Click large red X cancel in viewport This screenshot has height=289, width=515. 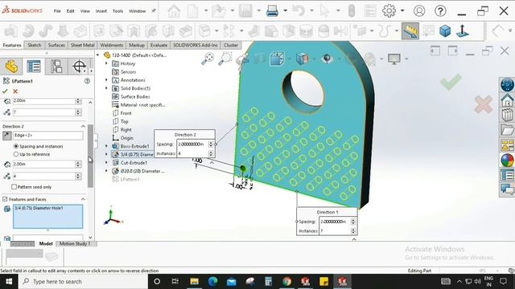click(484, 104)
